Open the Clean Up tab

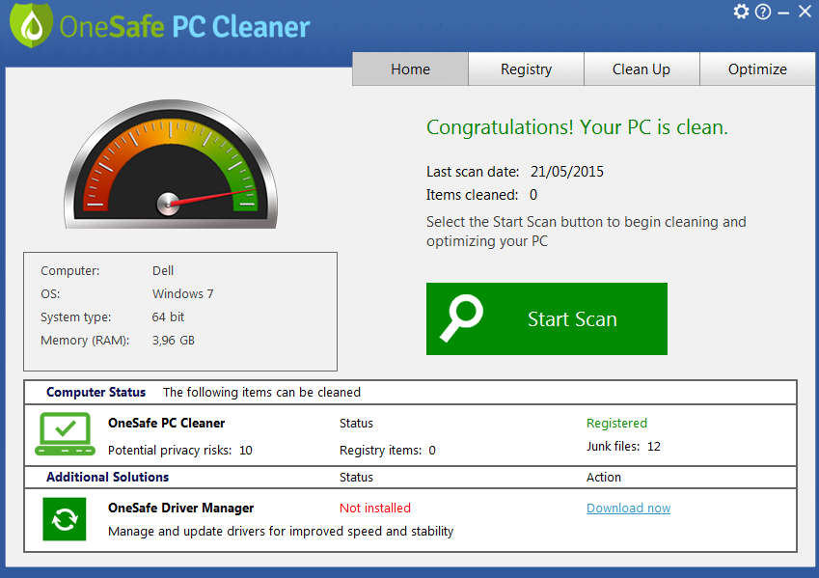tap(642, 69)
